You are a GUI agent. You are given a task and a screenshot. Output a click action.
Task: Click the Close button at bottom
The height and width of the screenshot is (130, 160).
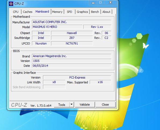(x=105, y=105)
